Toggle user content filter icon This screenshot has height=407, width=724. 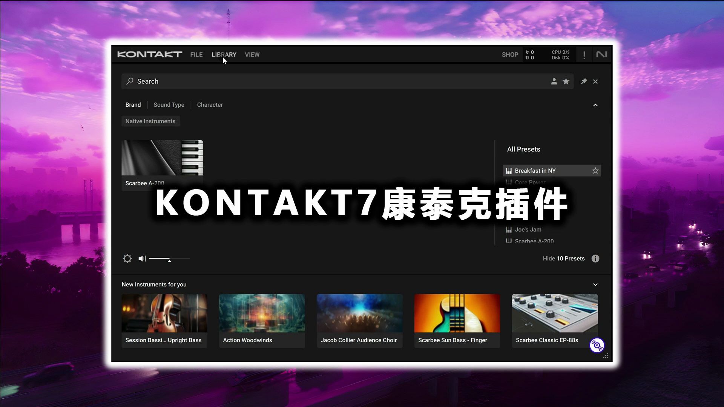554,81
